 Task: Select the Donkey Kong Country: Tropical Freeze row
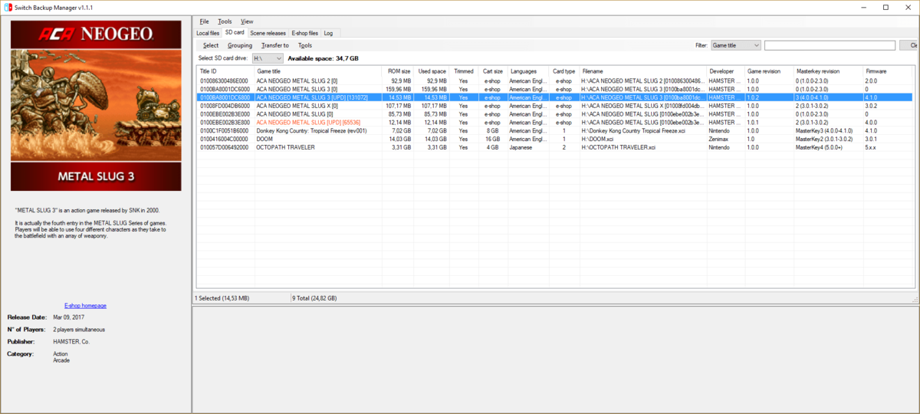(x=554, y=131)
